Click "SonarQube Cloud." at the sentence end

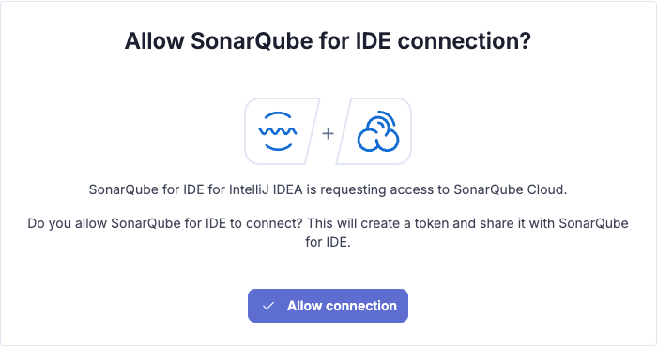click(x=511, y=189)
